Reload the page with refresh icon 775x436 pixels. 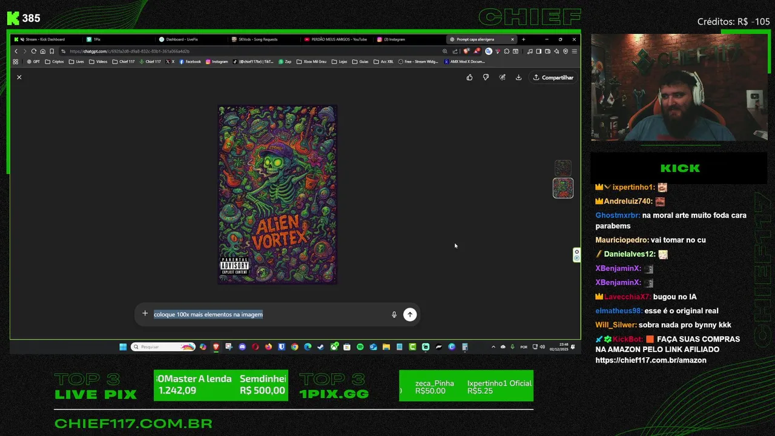pyautogui.click(x=34, y=51)
